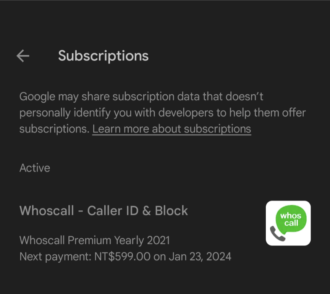
Task: Click the words Next payment label
Action: 55,257
